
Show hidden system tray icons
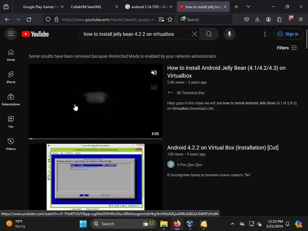(233, 224)
